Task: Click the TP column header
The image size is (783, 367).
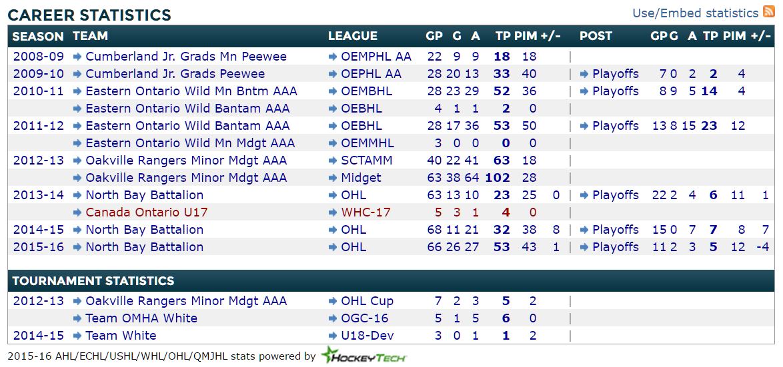Action: tap(503, 36)
